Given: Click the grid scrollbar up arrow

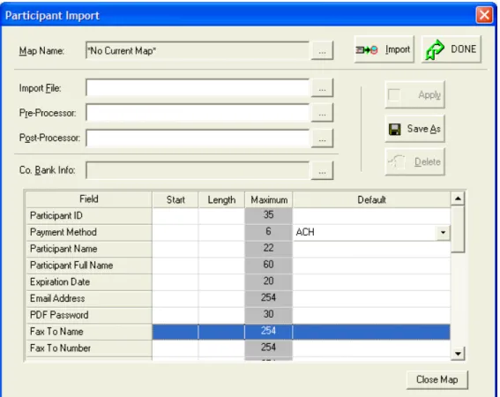Looking at the screenshot, I should (x=458, y=198).
